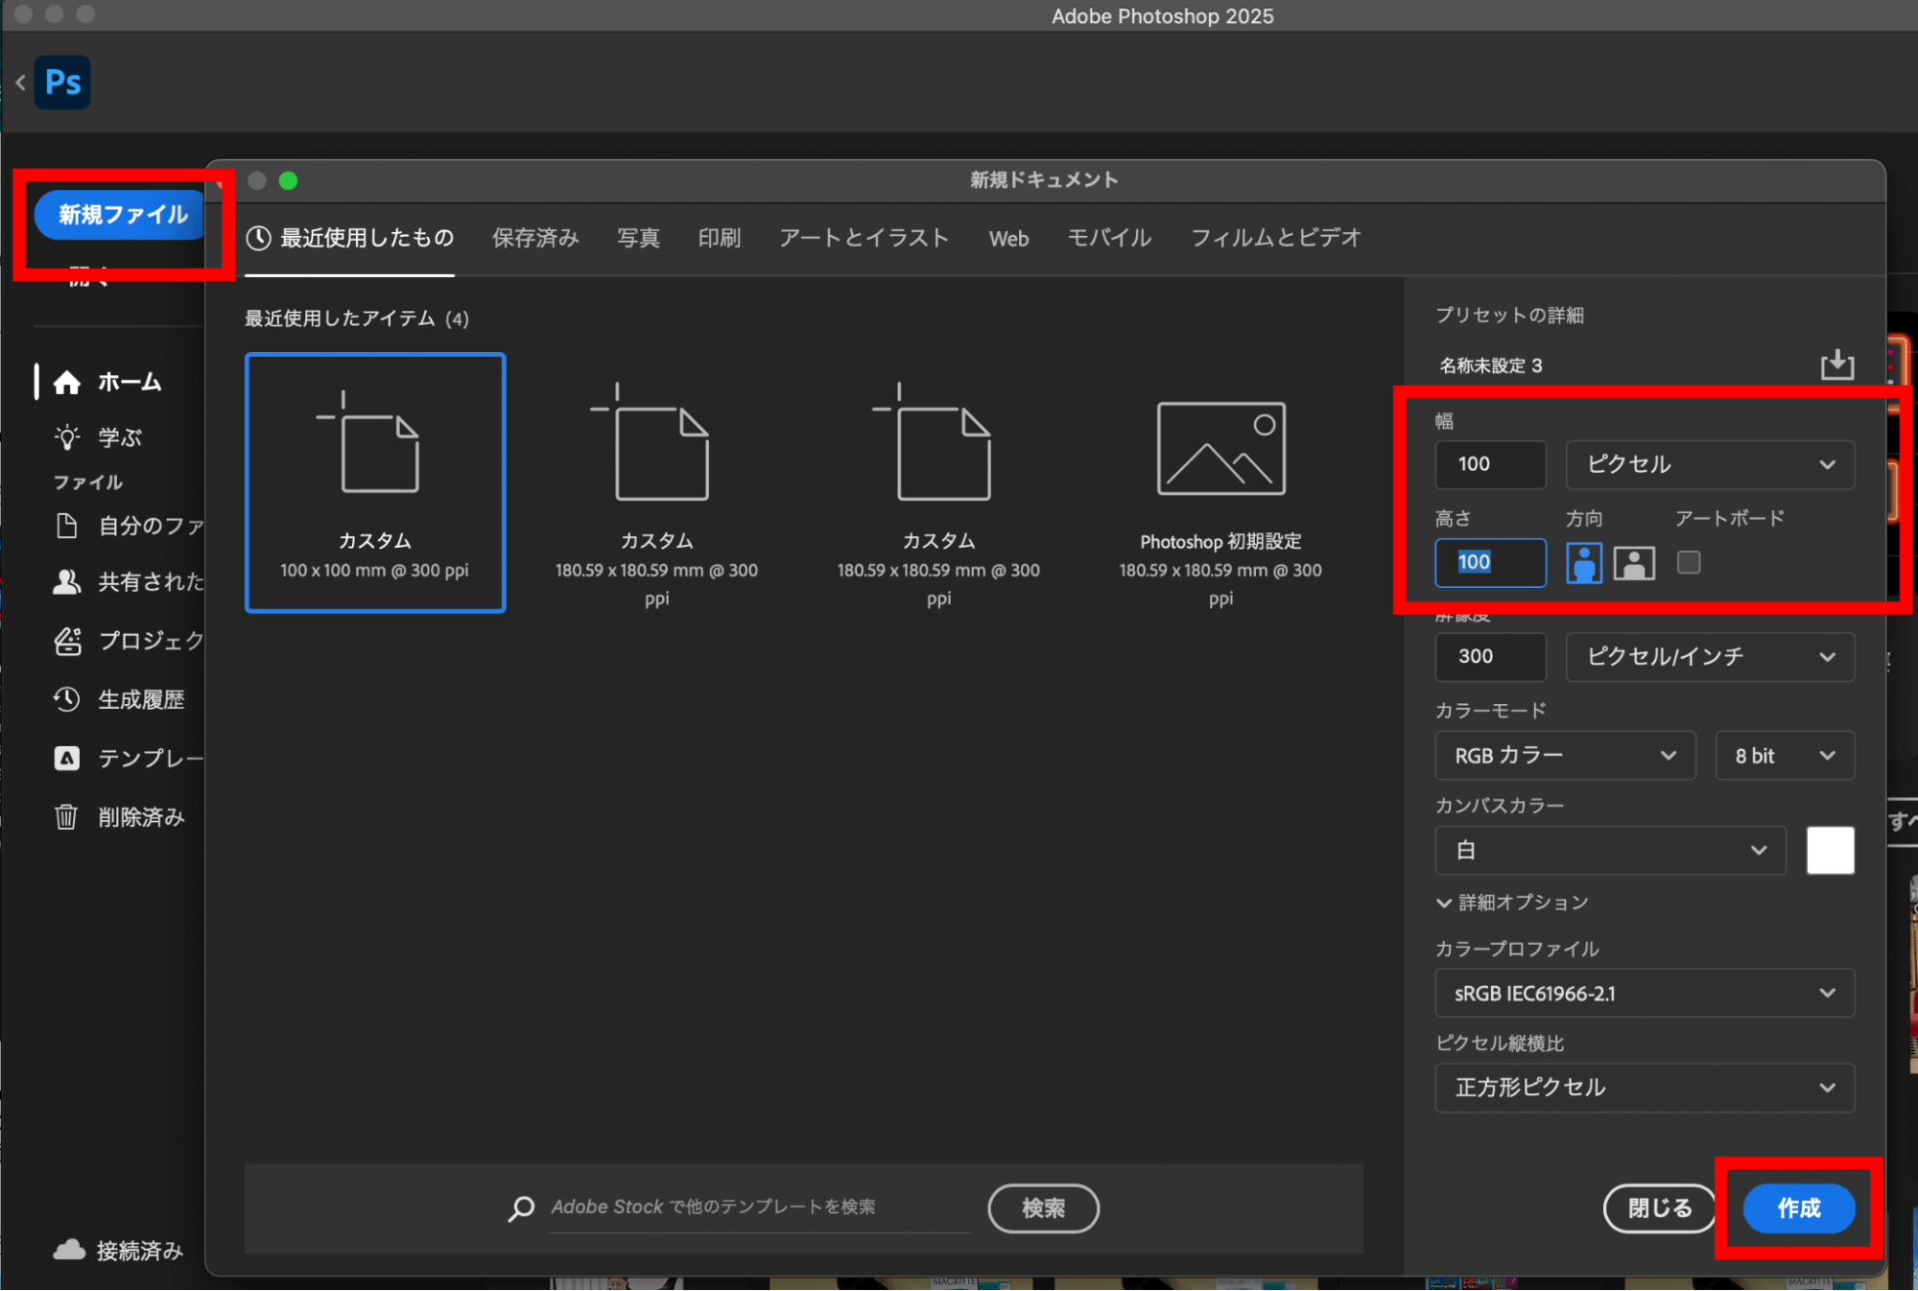Switch to the Web tab
Image resolution: width=1918 pixels, height=1291 pixels.
(1008, 238)
